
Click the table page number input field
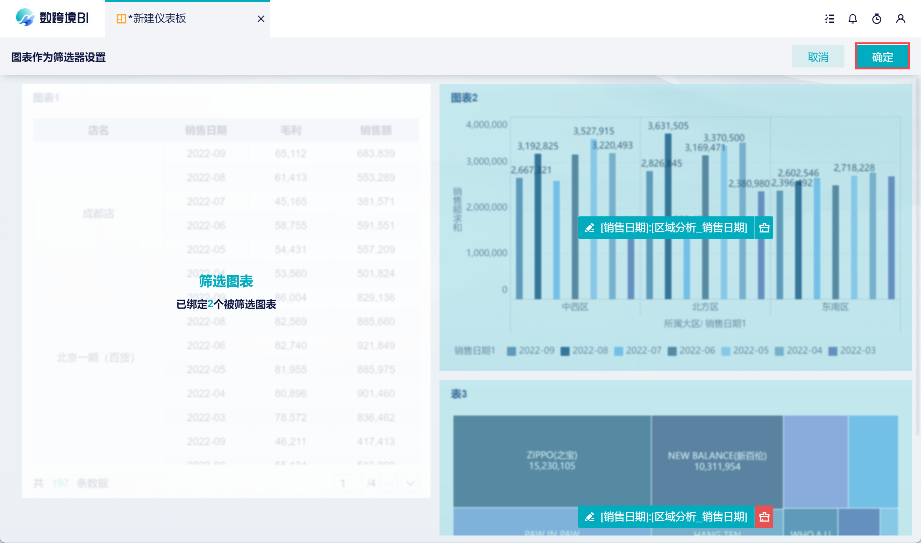pos(348,483)
